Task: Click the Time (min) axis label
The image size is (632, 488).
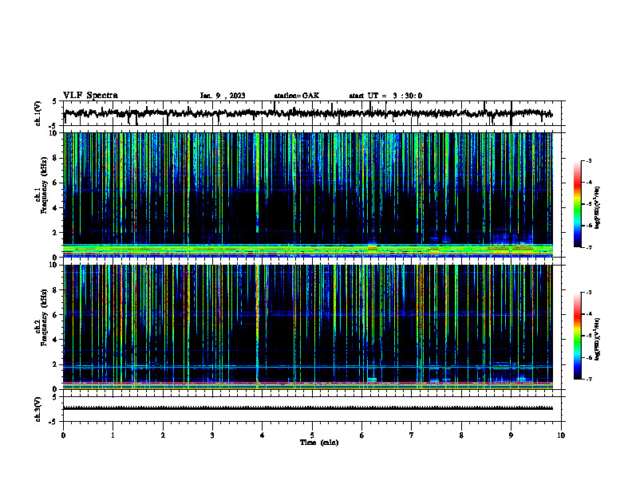Action: click(x=319, y=443)
